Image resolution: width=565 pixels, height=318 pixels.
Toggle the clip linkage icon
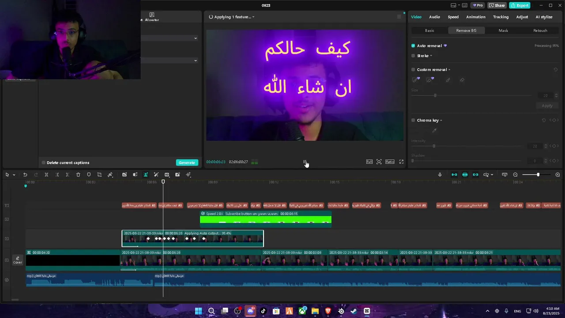475,175
